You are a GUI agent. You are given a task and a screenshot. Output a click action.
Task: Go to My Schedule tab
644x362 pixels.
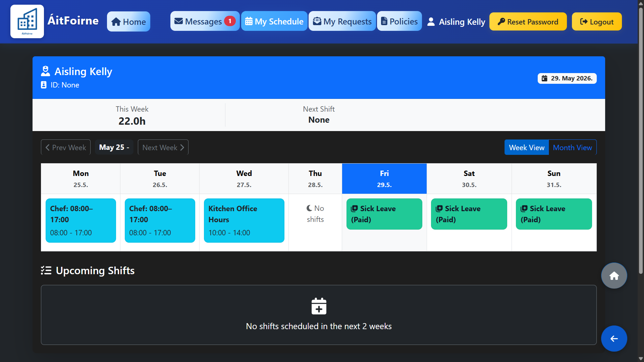[274, 21]
